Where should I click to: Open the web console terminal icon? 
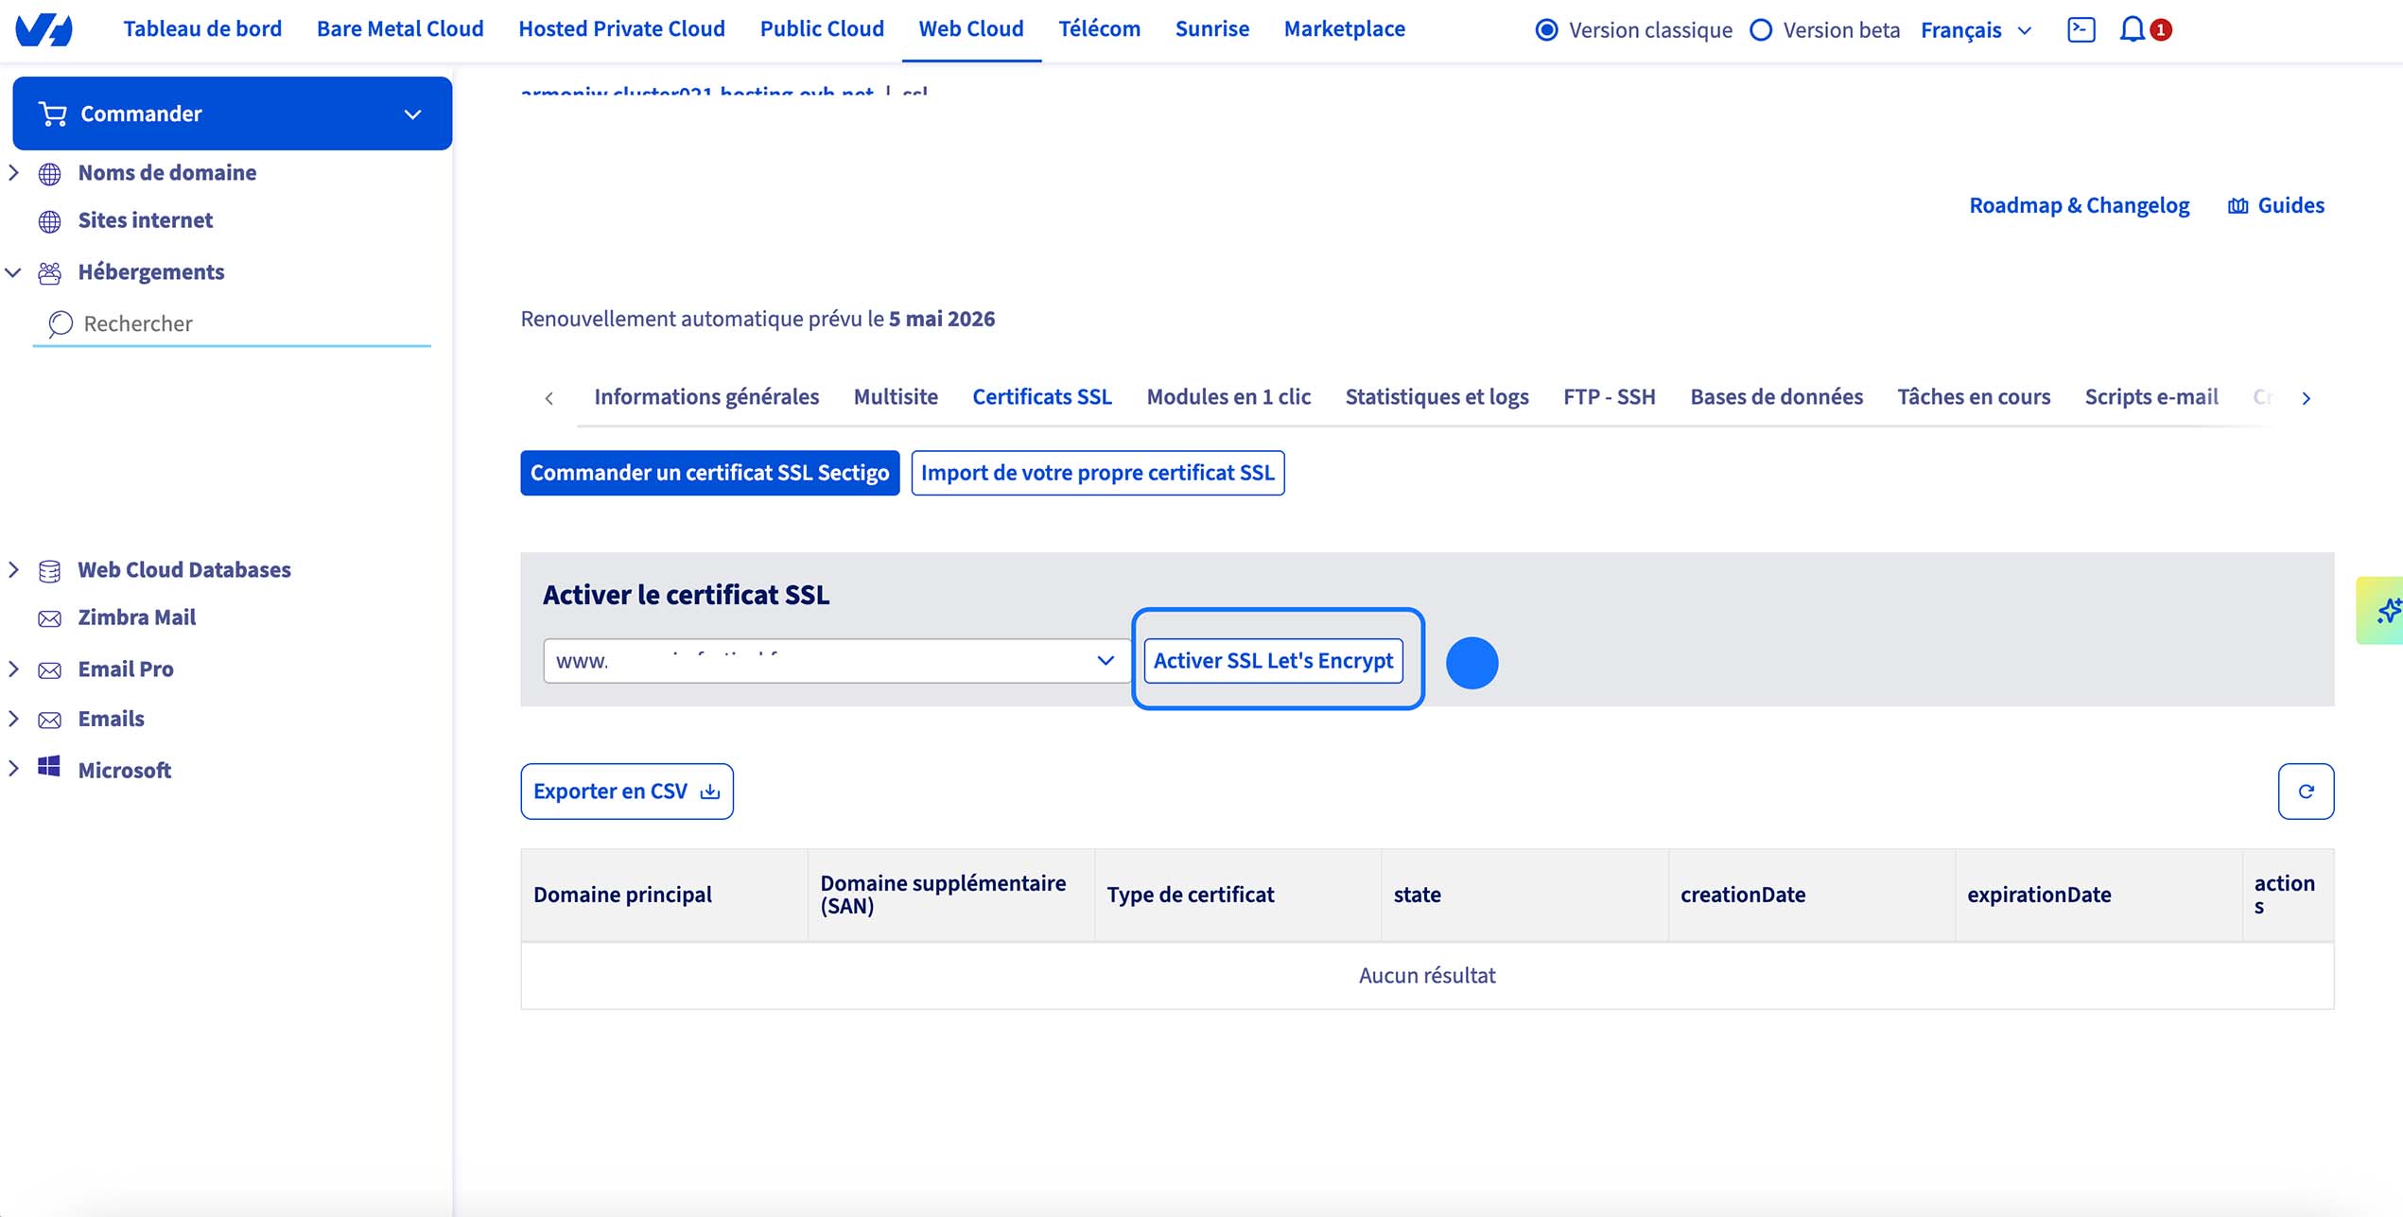[2081, 28]
